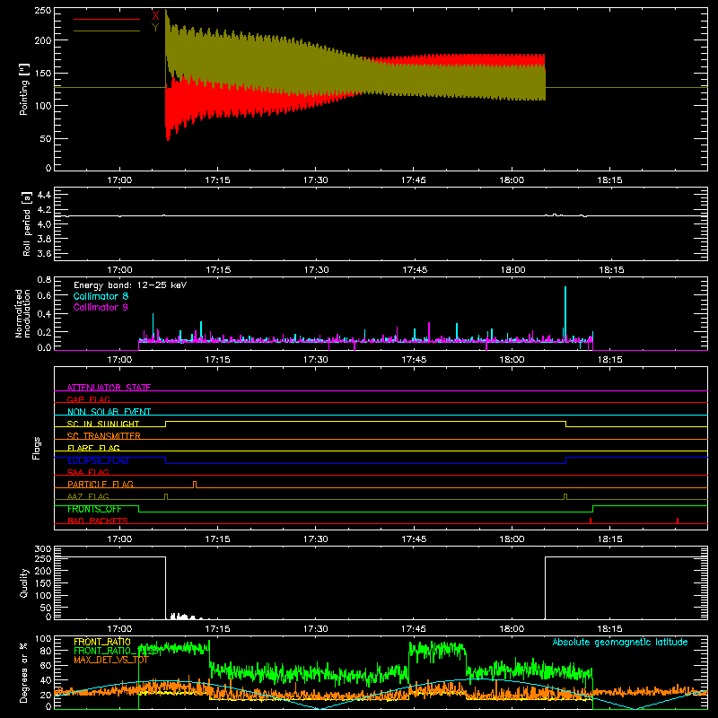Click the 'Collimator 8' legend entry

click(x=101, y=296)
